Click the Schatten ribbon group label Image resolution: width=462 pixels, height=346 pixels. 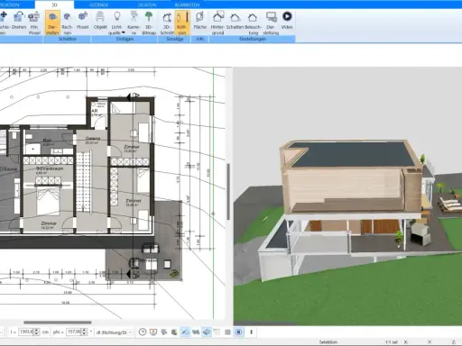(68, 39)
